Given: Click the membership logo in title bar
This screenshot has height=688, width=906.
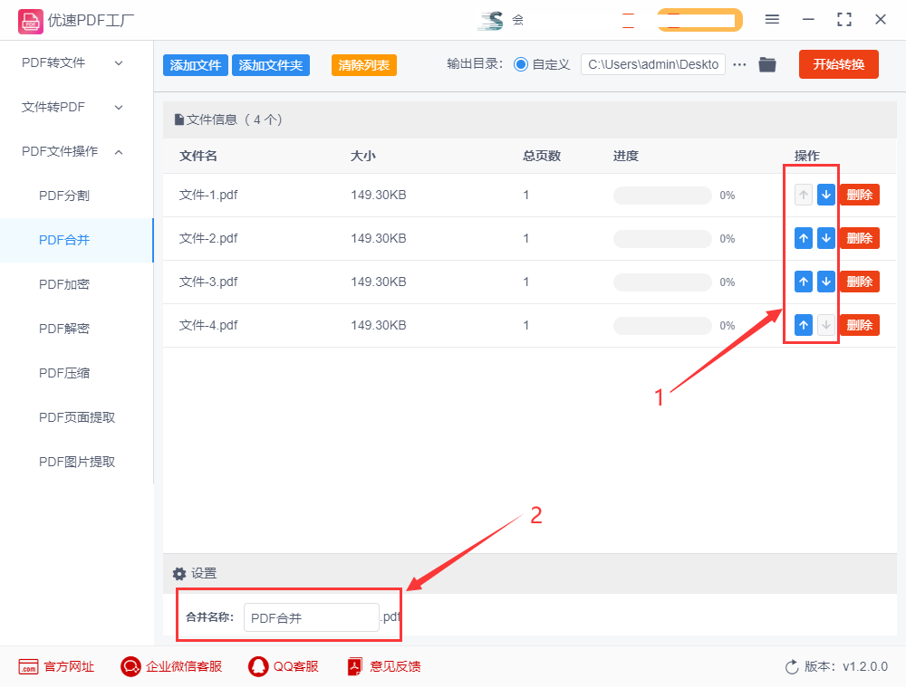Looking at the screenshot, I should 491,20.
